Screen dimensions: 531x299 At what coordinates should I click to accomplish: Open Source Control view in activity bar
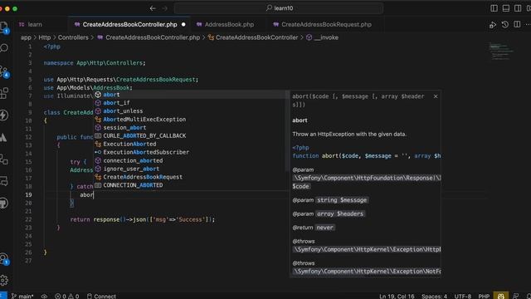[4, 71]
